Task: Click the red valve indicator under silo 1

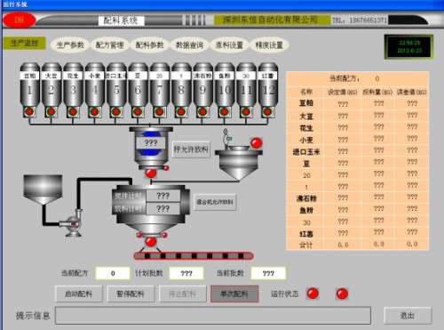Action: click(x=29, y=112)
